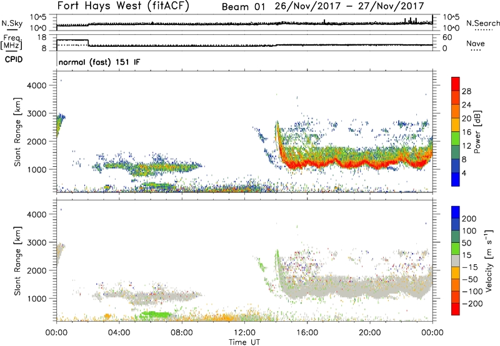The width and height of the screenshot is (500, 346).
Task: Click the 'Slant Range [km]' label of the power panel
Action: tap(17, 132)
